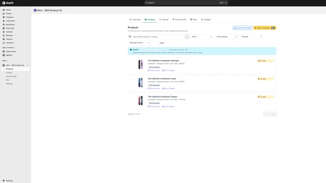Click the magnifier icon beside product search
Image resolution: width=326 pixels, height=183 pixels.
[130, 37]
